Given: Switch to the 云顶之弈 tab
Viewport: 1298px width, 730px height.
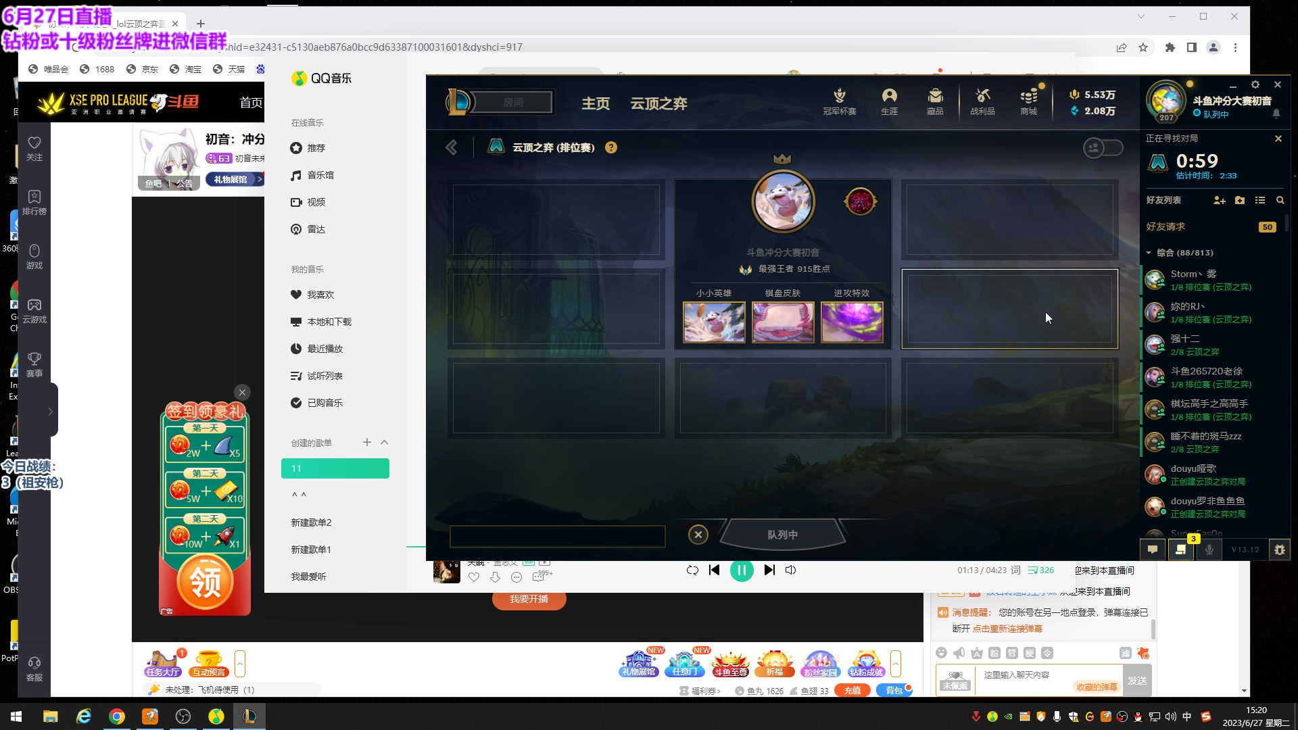Looking at the screenshot, I should [x=658, y=103].
